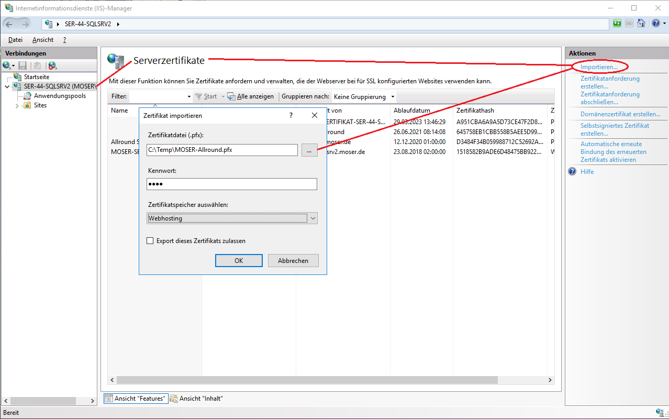The image size is (669, 419).
Task: Browse for pfx file with ellipsis button
Action: click(x=309, y=150)
